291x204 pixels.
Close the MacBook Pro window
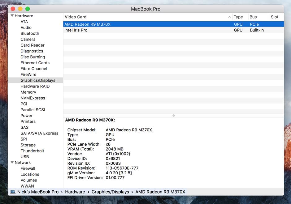tap(13, 9)
